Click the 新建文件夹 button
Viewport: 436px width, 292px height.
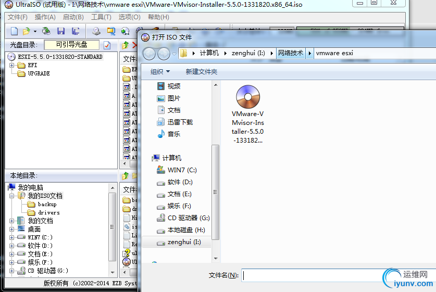[201, 72]
